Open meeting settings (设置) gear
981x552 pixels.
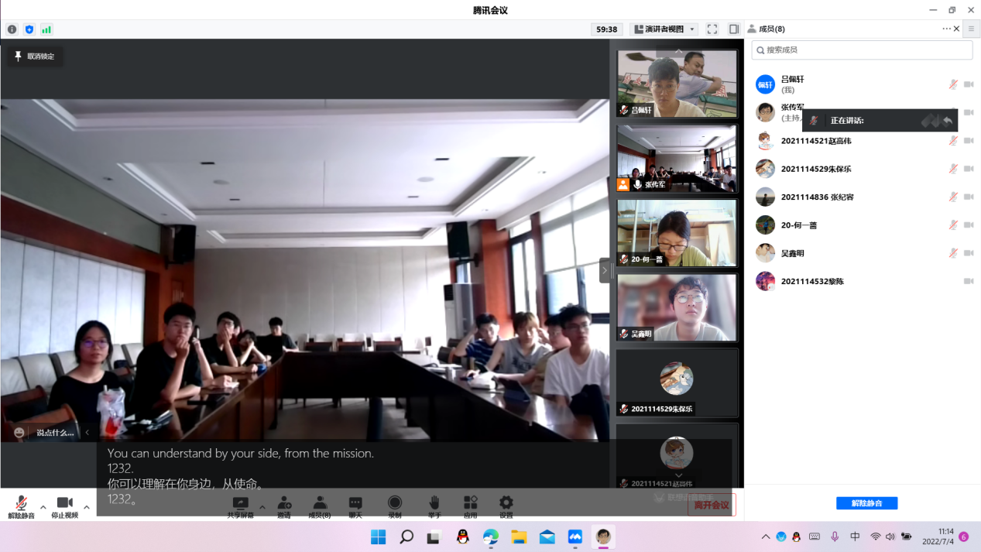(506, 506)
